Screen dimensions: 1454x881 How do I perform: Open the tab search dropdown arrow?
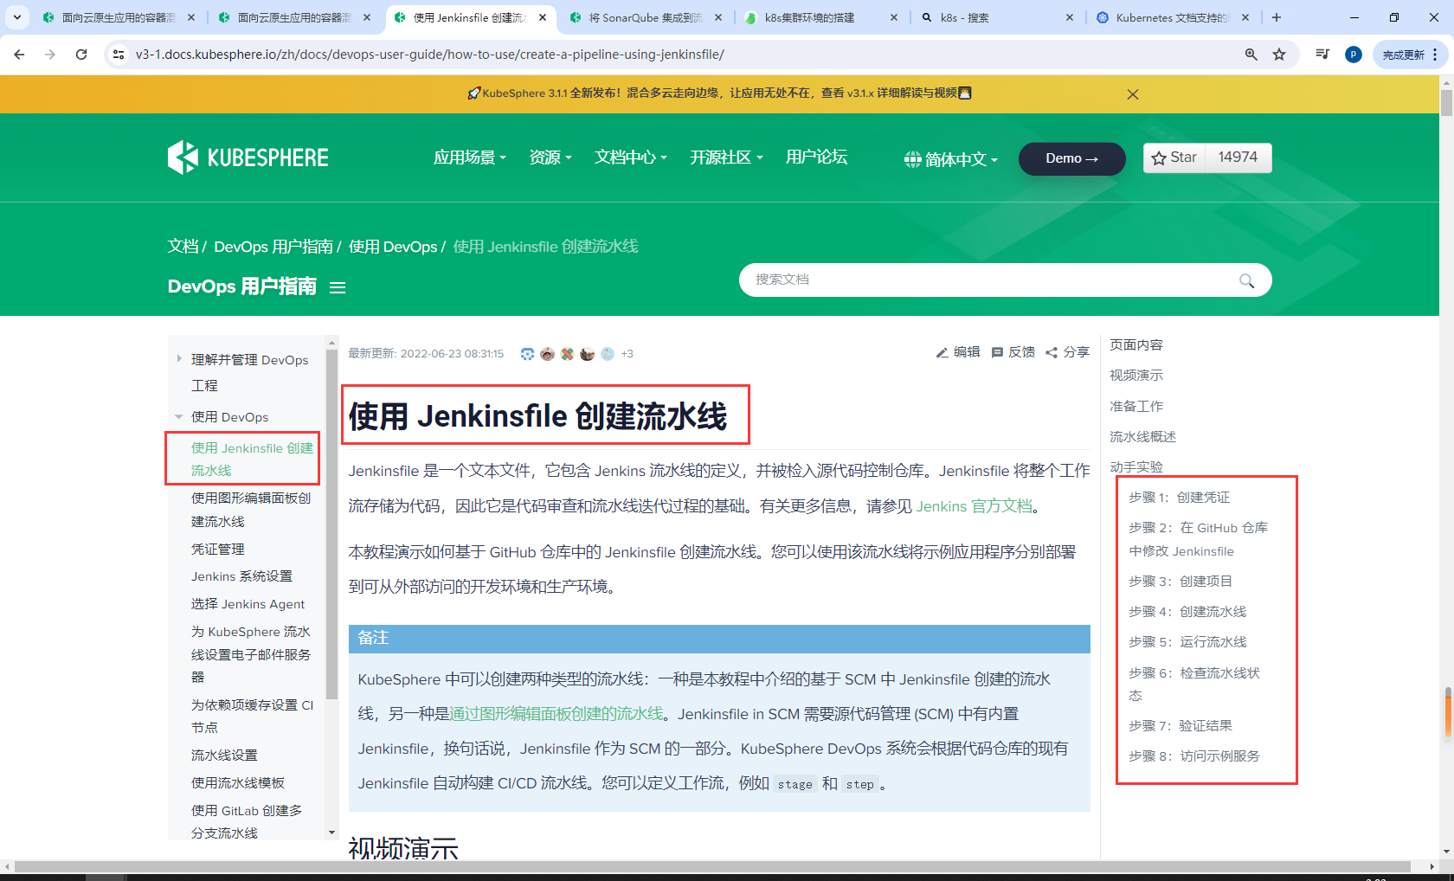coord(16,17)
